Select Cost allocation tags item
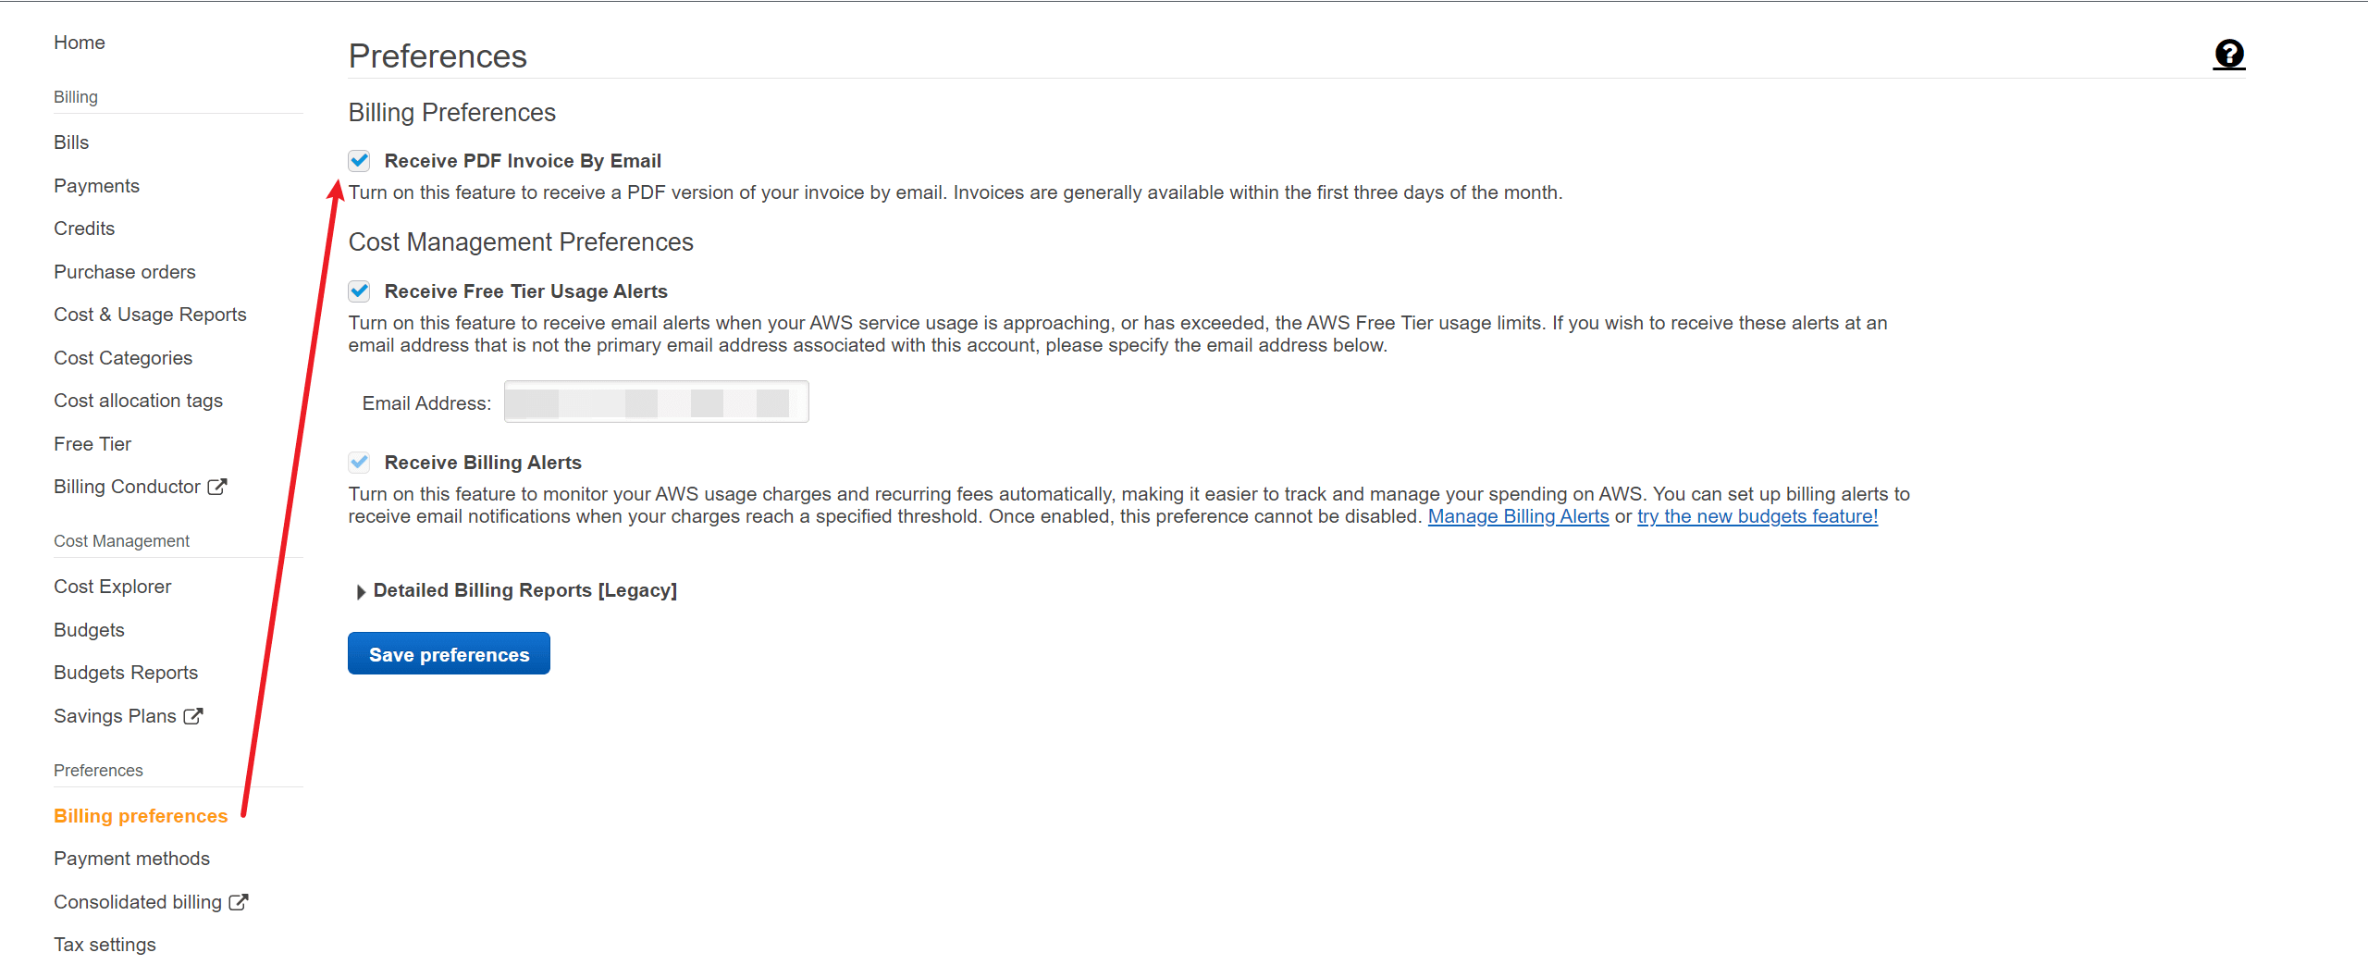The height and width of the screenshot is (965, 2368). pos(138,401)
